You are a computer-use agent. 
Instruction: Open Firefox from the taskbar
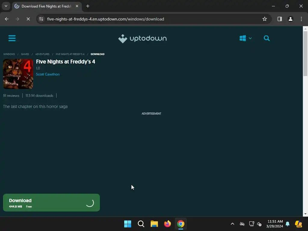(167, 224)
